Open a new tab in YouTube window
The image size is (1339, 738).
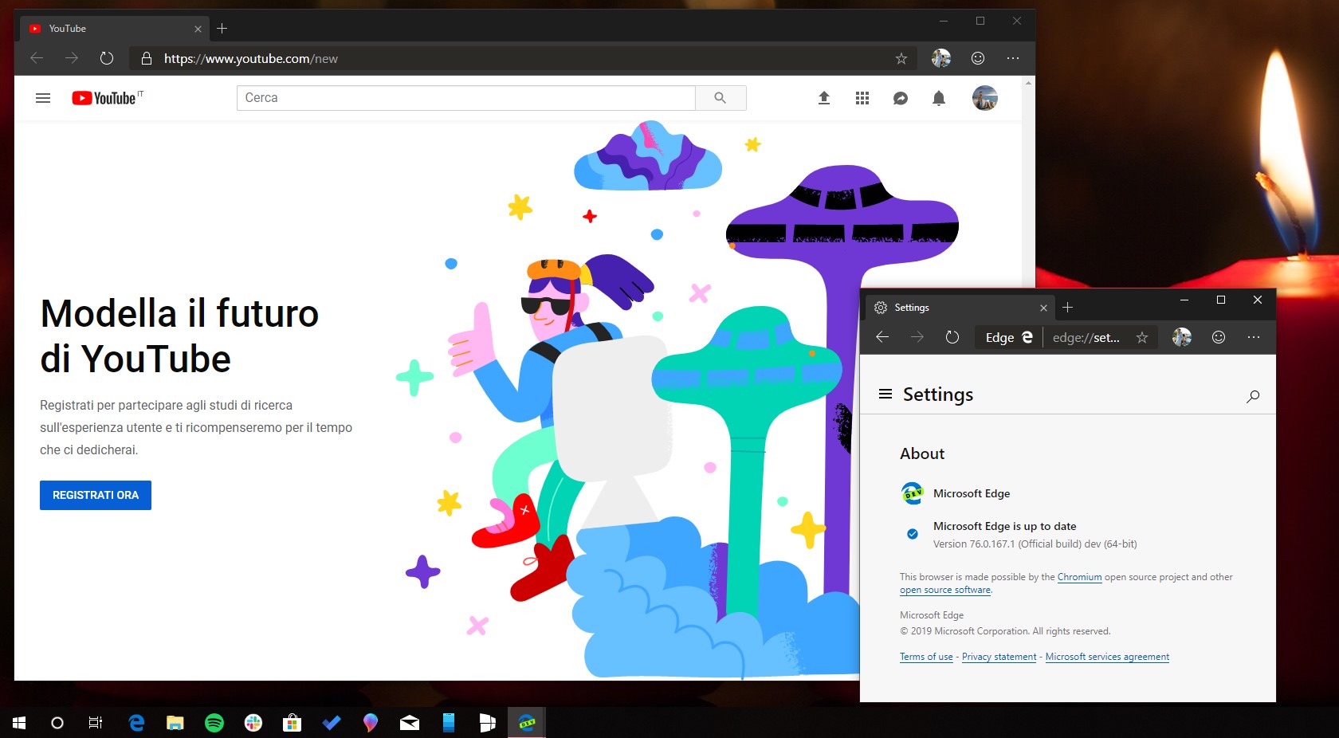click(x=222, y=28)
